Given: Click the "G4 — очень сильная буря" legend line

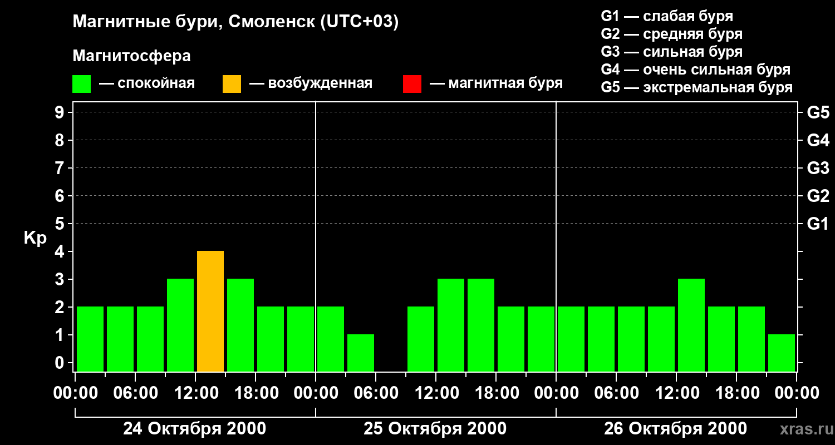Looking at the screenshot, I should tap(695, 70).
